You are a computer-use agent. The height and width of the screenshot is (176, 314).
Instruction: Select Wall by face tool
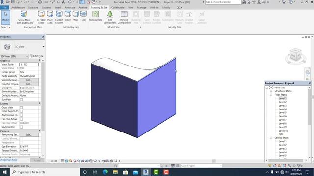tap(76, 16)
